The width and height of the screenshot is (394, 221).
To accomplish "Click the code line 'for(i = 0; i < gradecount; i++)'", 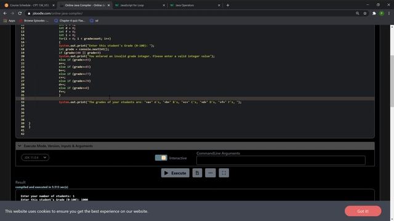I will click(x=85, y=39).
